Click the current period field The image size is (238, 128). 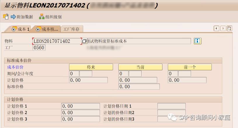pos(124,74)
